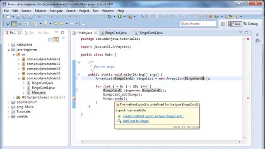
Task: Select Main.java in the package tree
Action: (x=39, y=93)
